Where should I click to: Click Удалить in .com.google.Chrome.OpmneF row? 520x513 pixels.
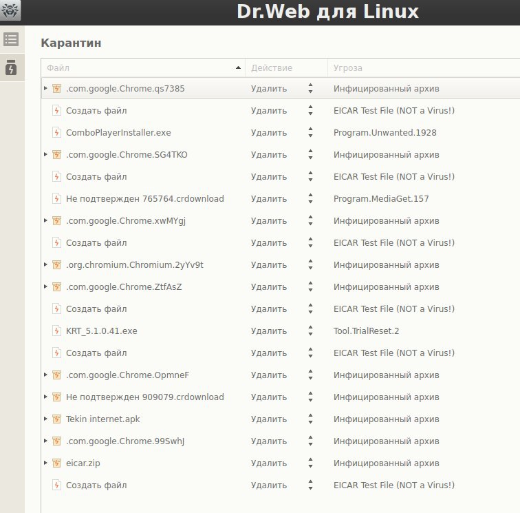(x=269, y=375)
